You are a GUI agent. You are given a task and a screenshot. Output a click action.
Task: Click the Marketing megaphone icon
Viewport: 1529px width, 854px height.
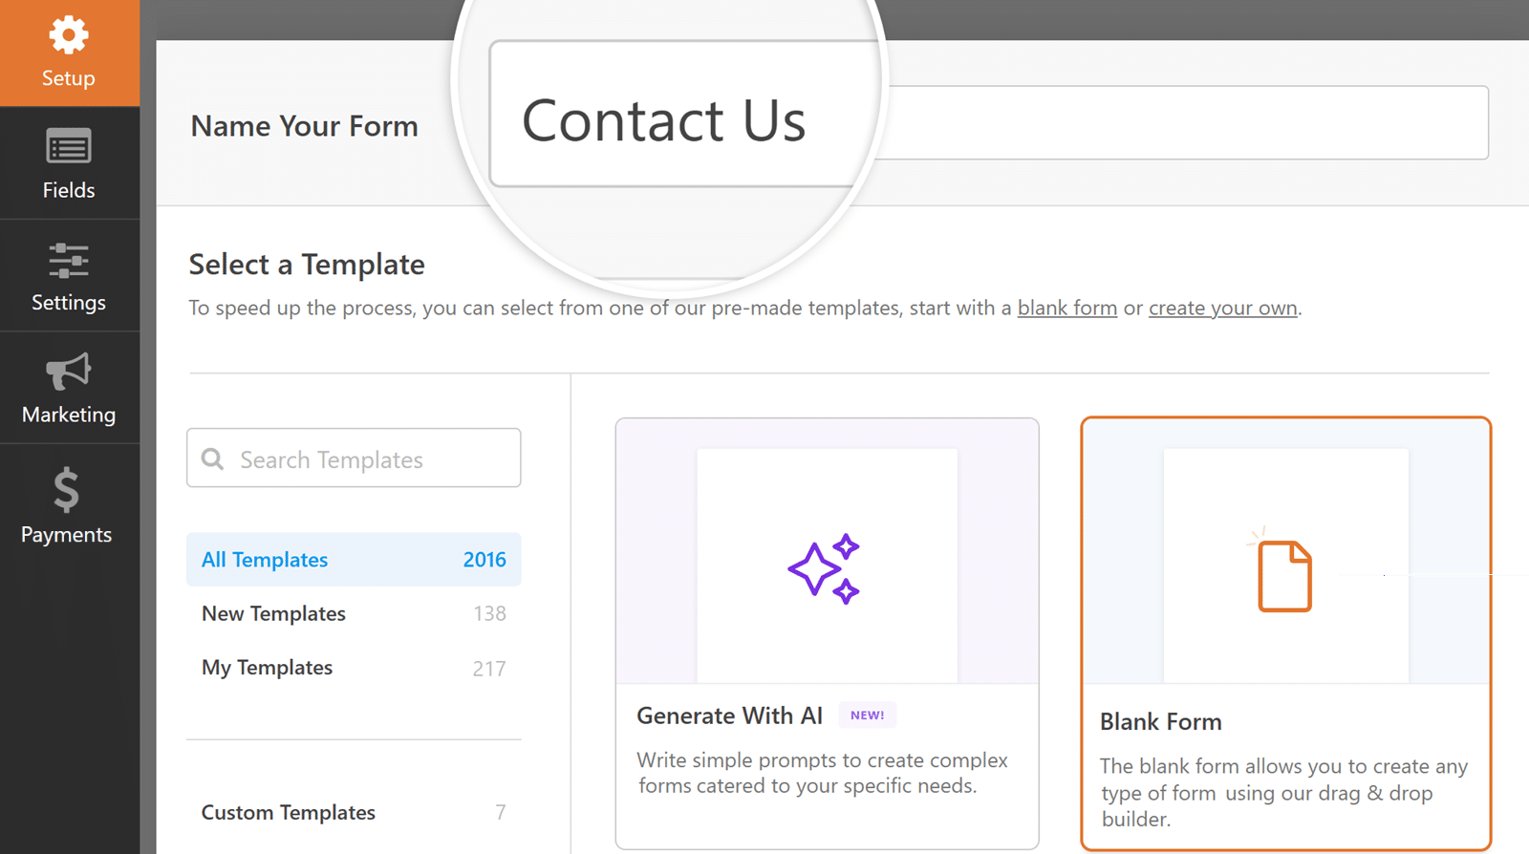(x=69, y=372)
